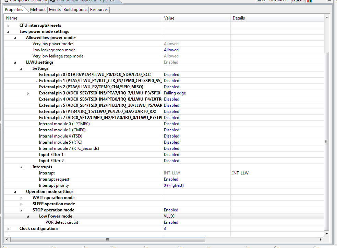Viewport: 337px width, 248px height.
Task: Change External pin 3 Falling edge value
Action: point(175,93)
